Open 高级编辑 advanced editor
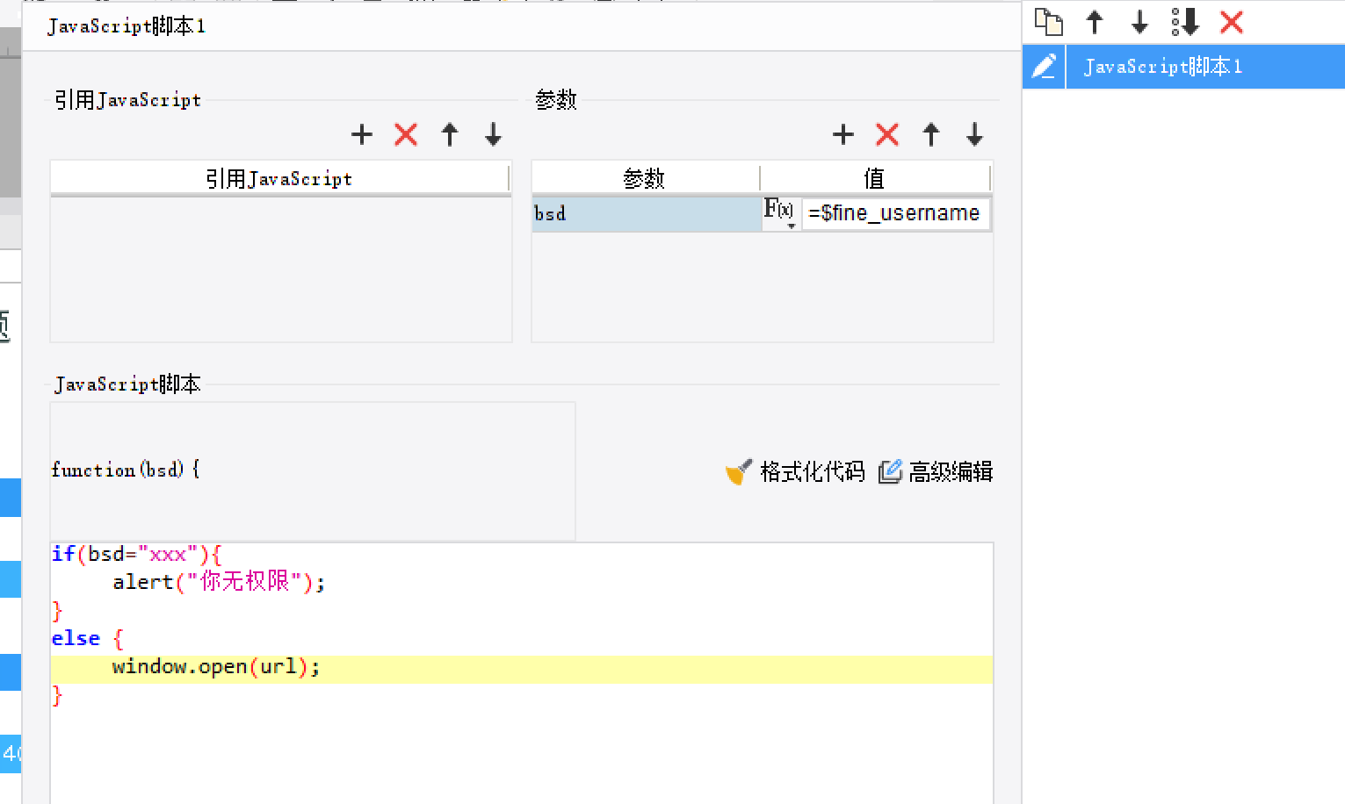1345x804 pixels. (936, 471)
